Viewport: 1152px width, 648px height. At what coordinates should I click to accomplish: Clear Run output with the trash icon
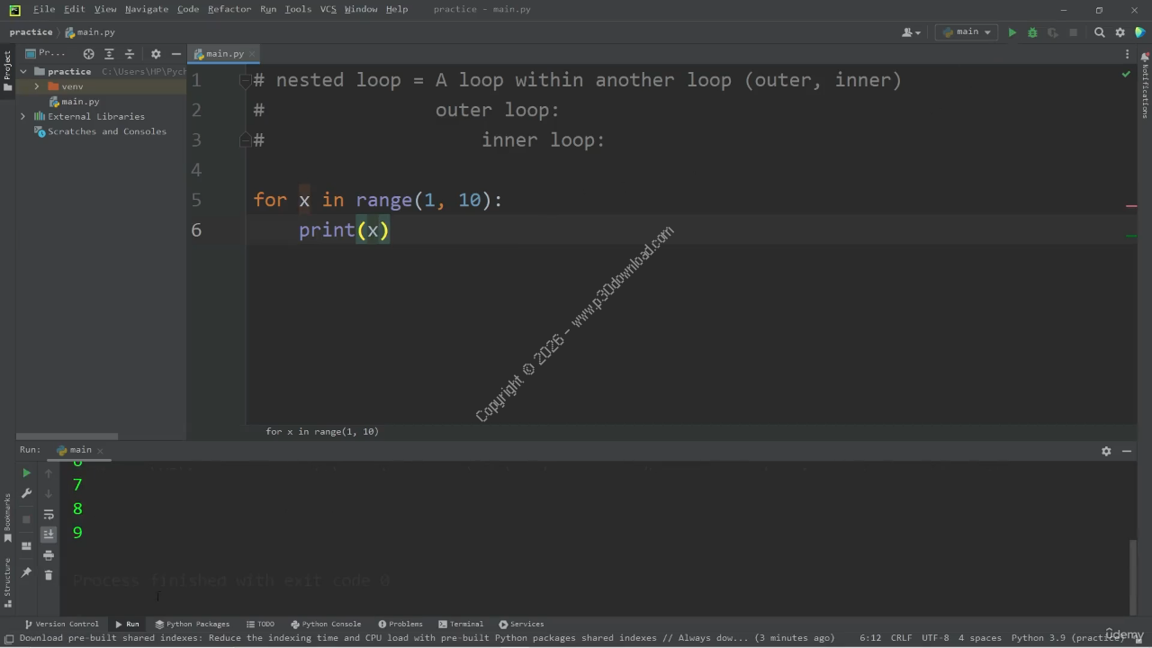(49, 574)
